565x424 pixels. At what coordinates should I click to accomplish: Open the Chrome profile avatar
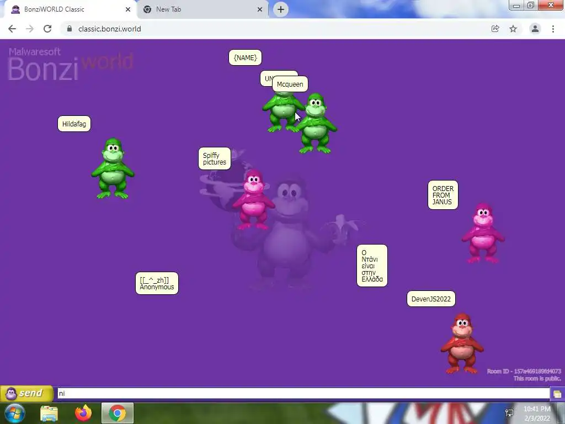[x=535, y=29]
